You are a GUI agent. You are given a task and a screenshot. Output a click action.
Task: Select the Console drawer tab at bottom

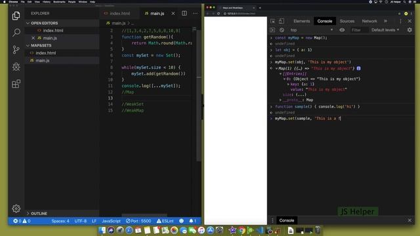click(x=287, y=220)
